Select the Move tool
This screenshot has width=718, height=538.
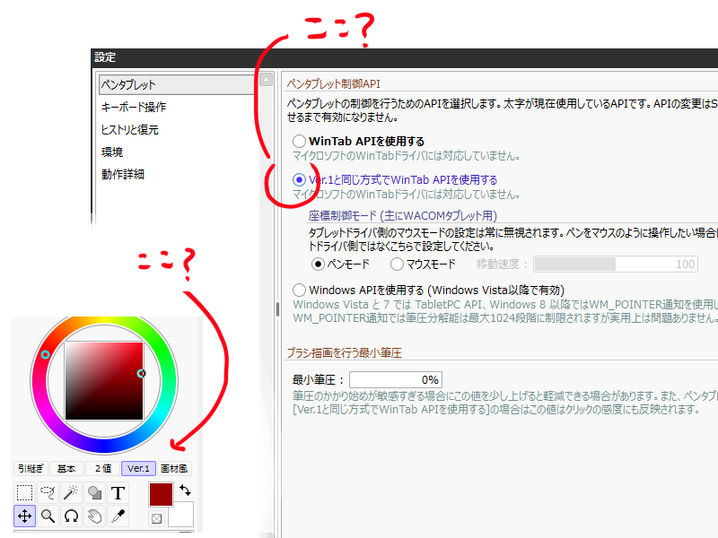tap(25, 516)
